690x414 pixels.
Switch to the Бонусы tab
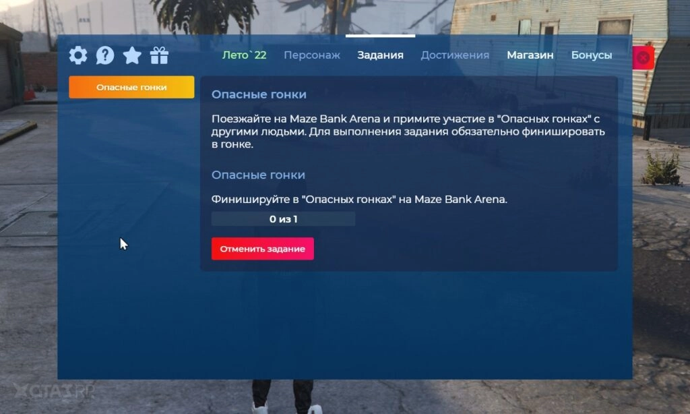tap(592, 56)
